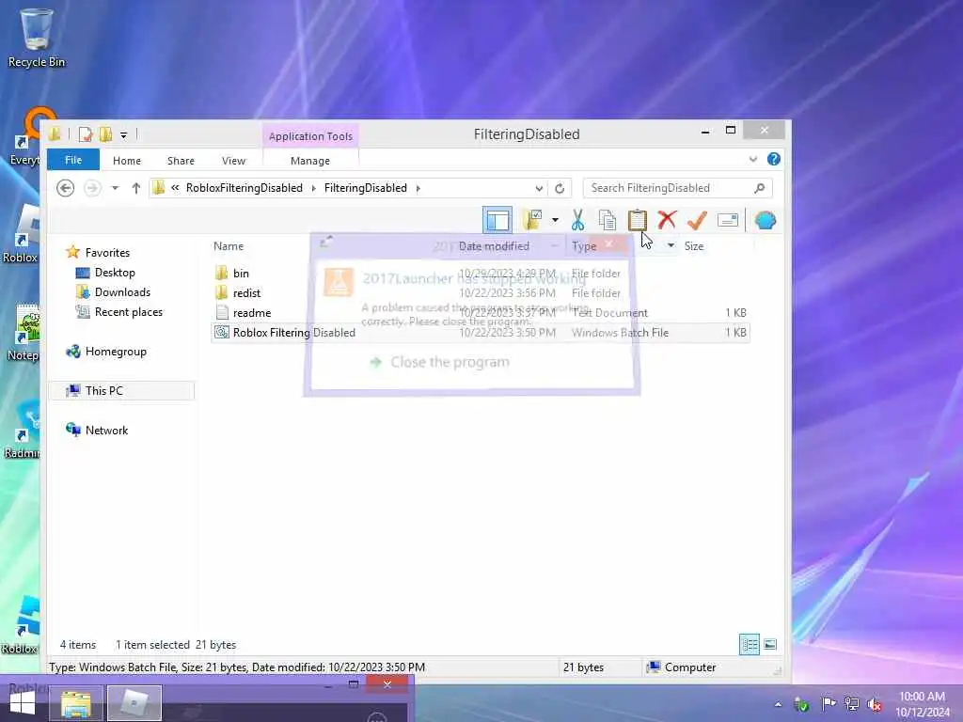The height and width of the screenshot is (722, 963).
Task: Switch to large icons view icon
Action: pyautogui.click(x=770, y=644)
